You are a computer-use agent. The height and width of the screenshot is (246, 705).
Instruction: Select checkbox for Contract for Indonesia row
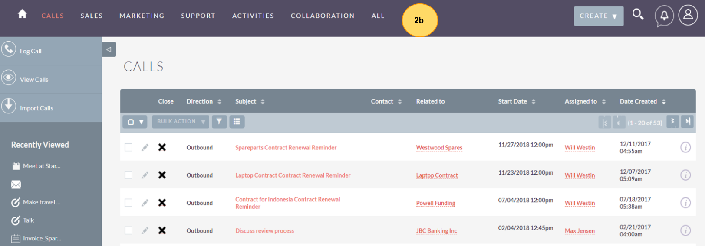tap(128, 203)
